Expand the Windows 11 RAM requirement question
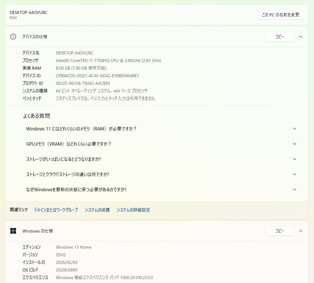The image size is (314, 283). point(294,129)
